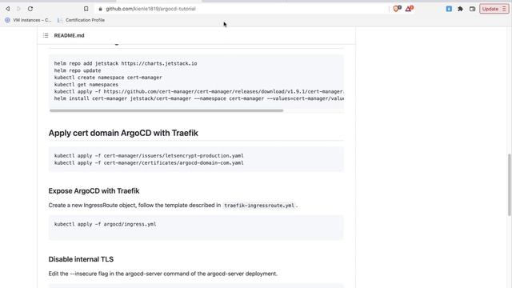Click the 'helm repo update' command line
This screenshot has height=288, width=512.
tap(78, 70)
